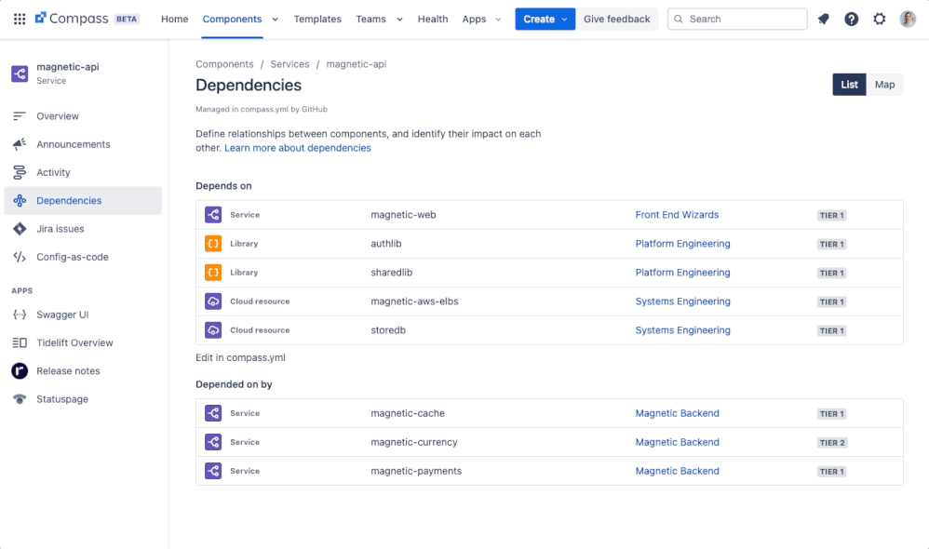Switch dependencies to Map view
Screen dimensions: 929x549
884,84
